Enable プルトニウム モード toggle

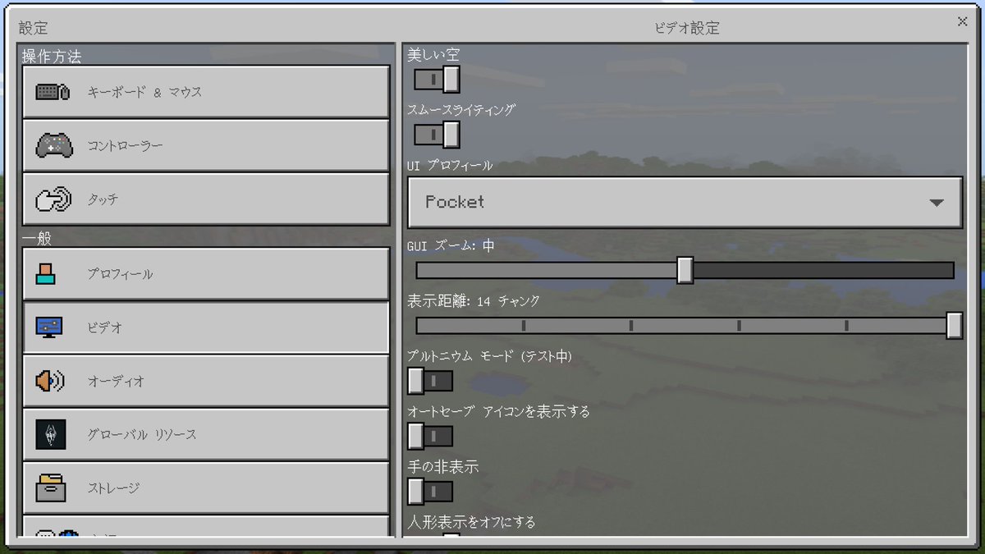[430, 381]
